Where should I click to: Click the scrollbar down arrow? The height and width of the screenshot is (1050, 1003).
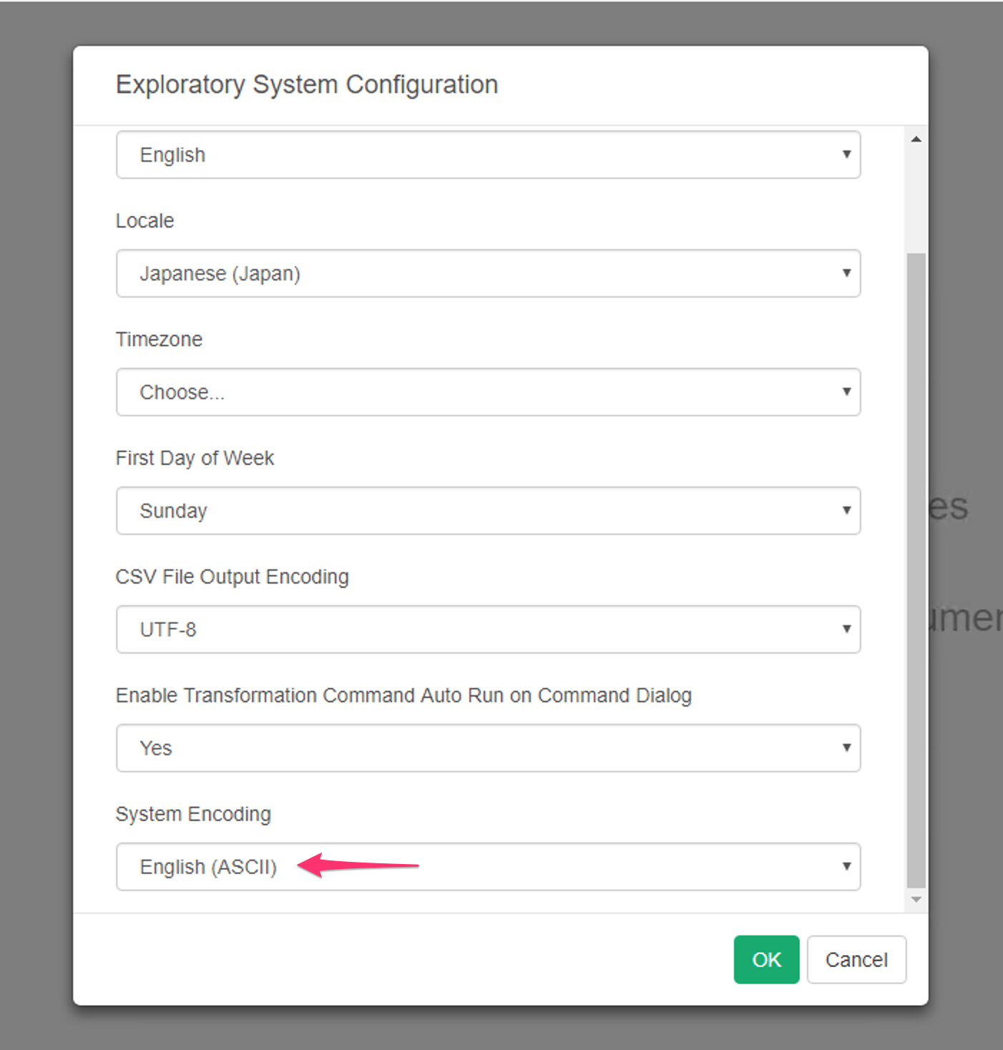click(x=916, y=900)
